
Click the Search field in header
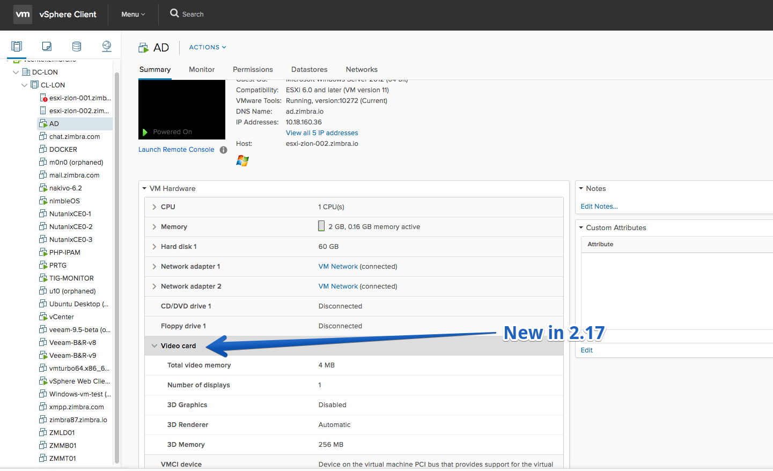[x=193, y=14]
